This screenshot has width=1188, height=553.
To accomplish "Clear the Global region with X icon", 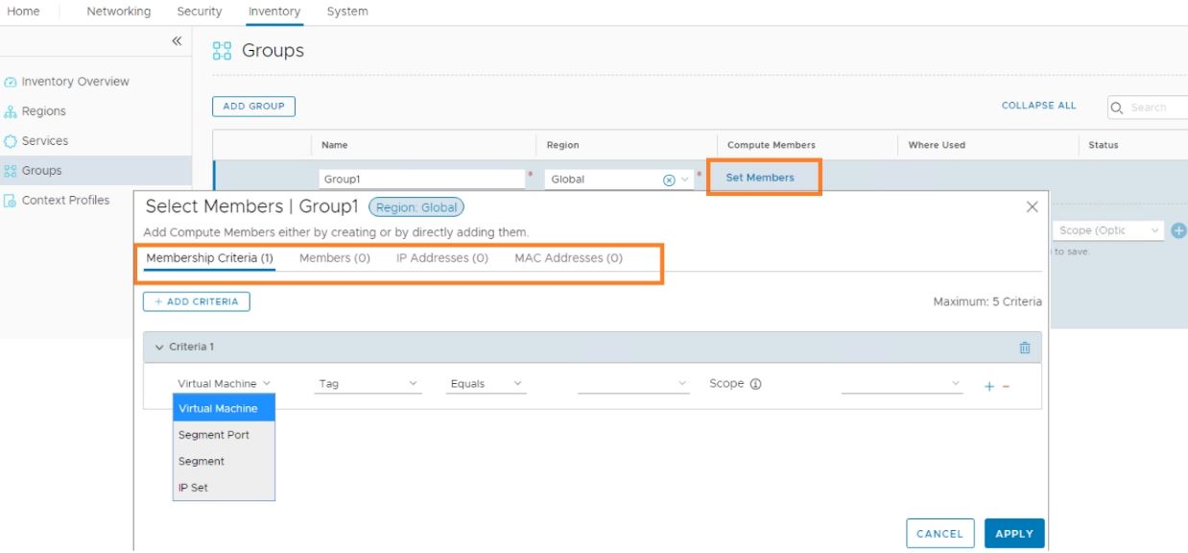I will pyautogui.click(x=669, y=180).
